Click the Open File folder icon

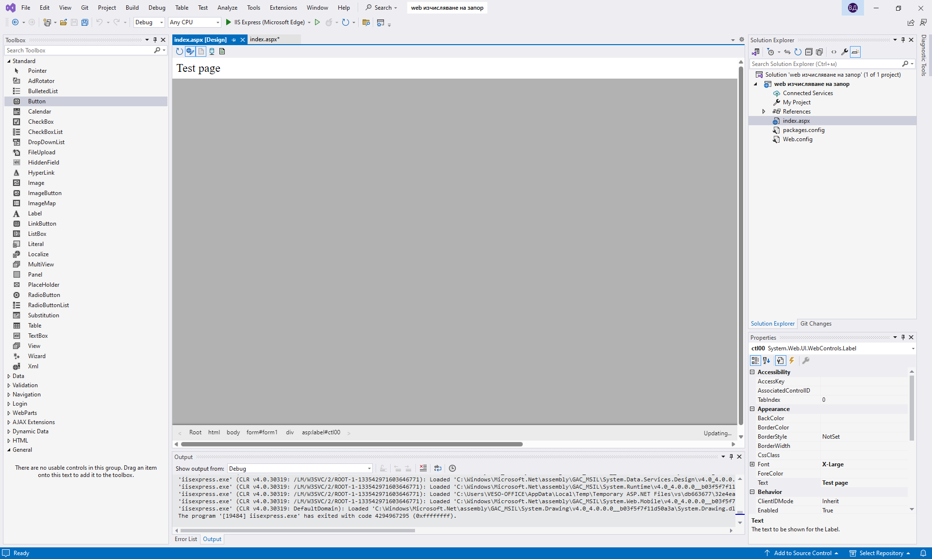coord(64,22)
